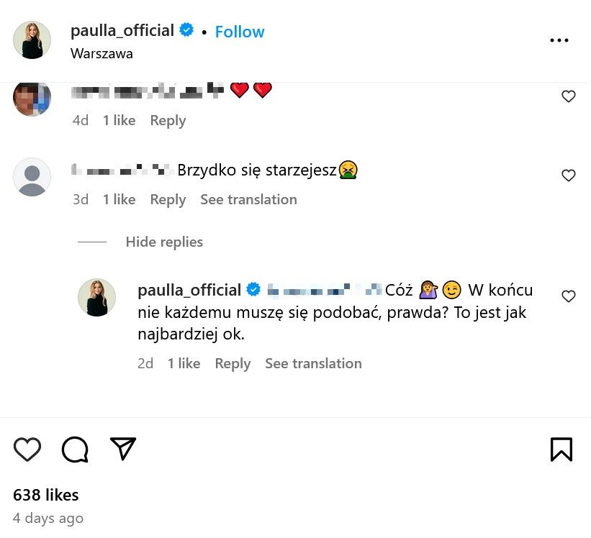Click the verified badge next to header username
Image resolution: width=591 pixels, height=538 pixels.
pos(186,31)
